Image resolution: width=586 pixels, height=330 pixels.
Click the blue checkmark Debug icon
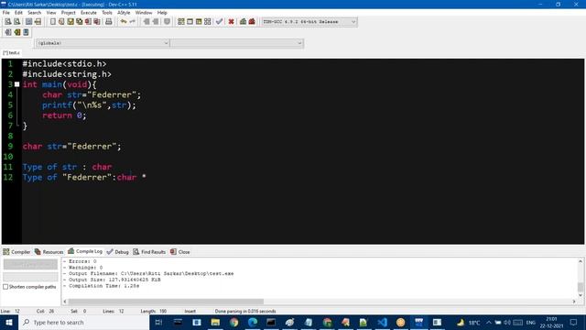pyautogui.click(x=220, y=22)
